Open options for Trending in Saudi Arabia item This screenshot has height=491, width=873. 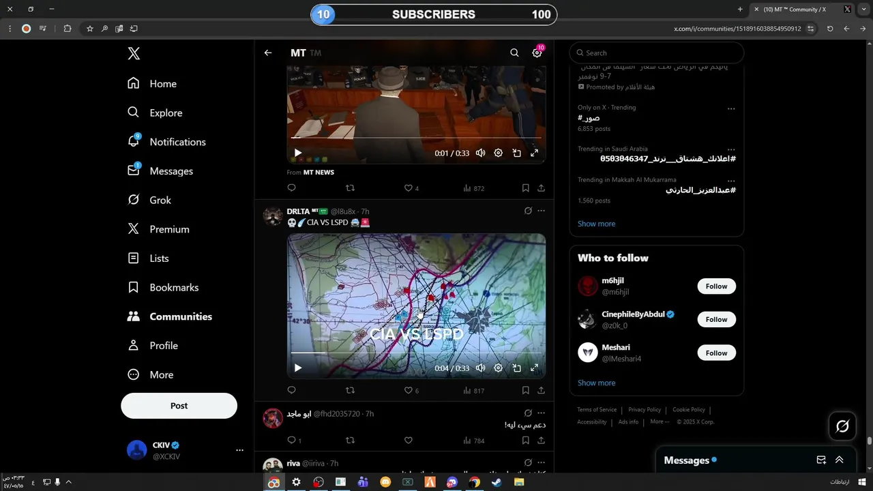(x=731, y=149)
